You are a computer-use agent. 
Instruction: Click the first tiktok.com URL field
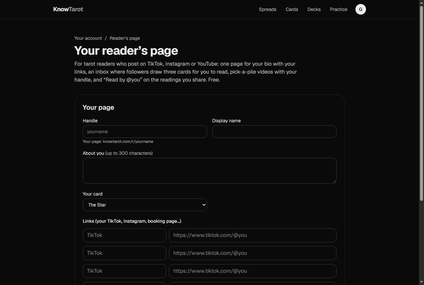[x=253, y=235]
